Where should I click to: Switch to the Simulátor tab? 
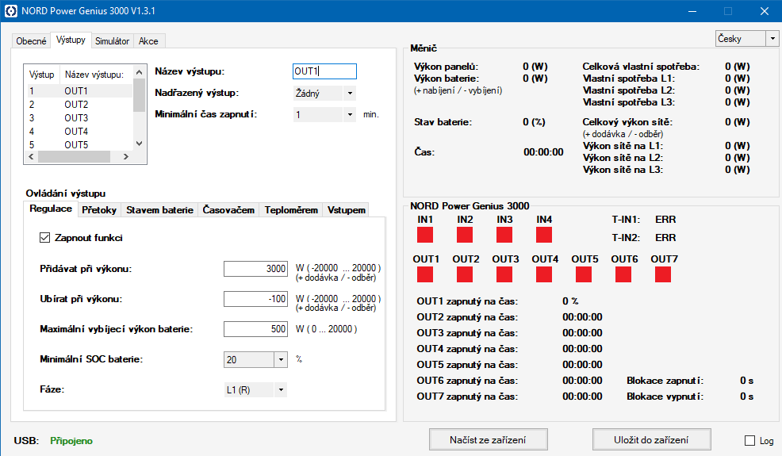click(112, 41)
